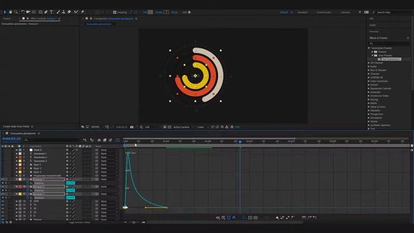Image resolution: width=414 pixels, height=233 pixels.
Task: Enable the Snapping checkbox
Action: (114, 12)
